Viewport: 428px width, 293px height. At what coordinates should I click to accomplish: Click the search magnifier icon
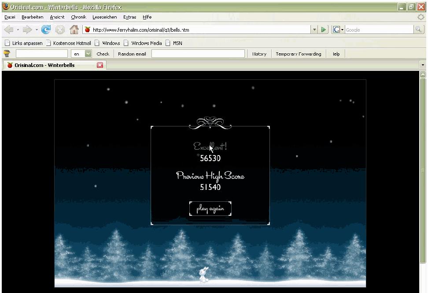[x=418, y=30]
